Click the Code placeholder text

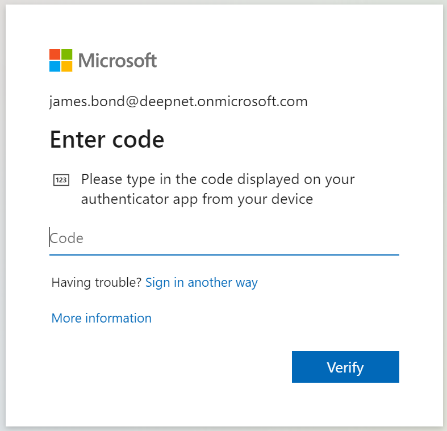[67, 238]
